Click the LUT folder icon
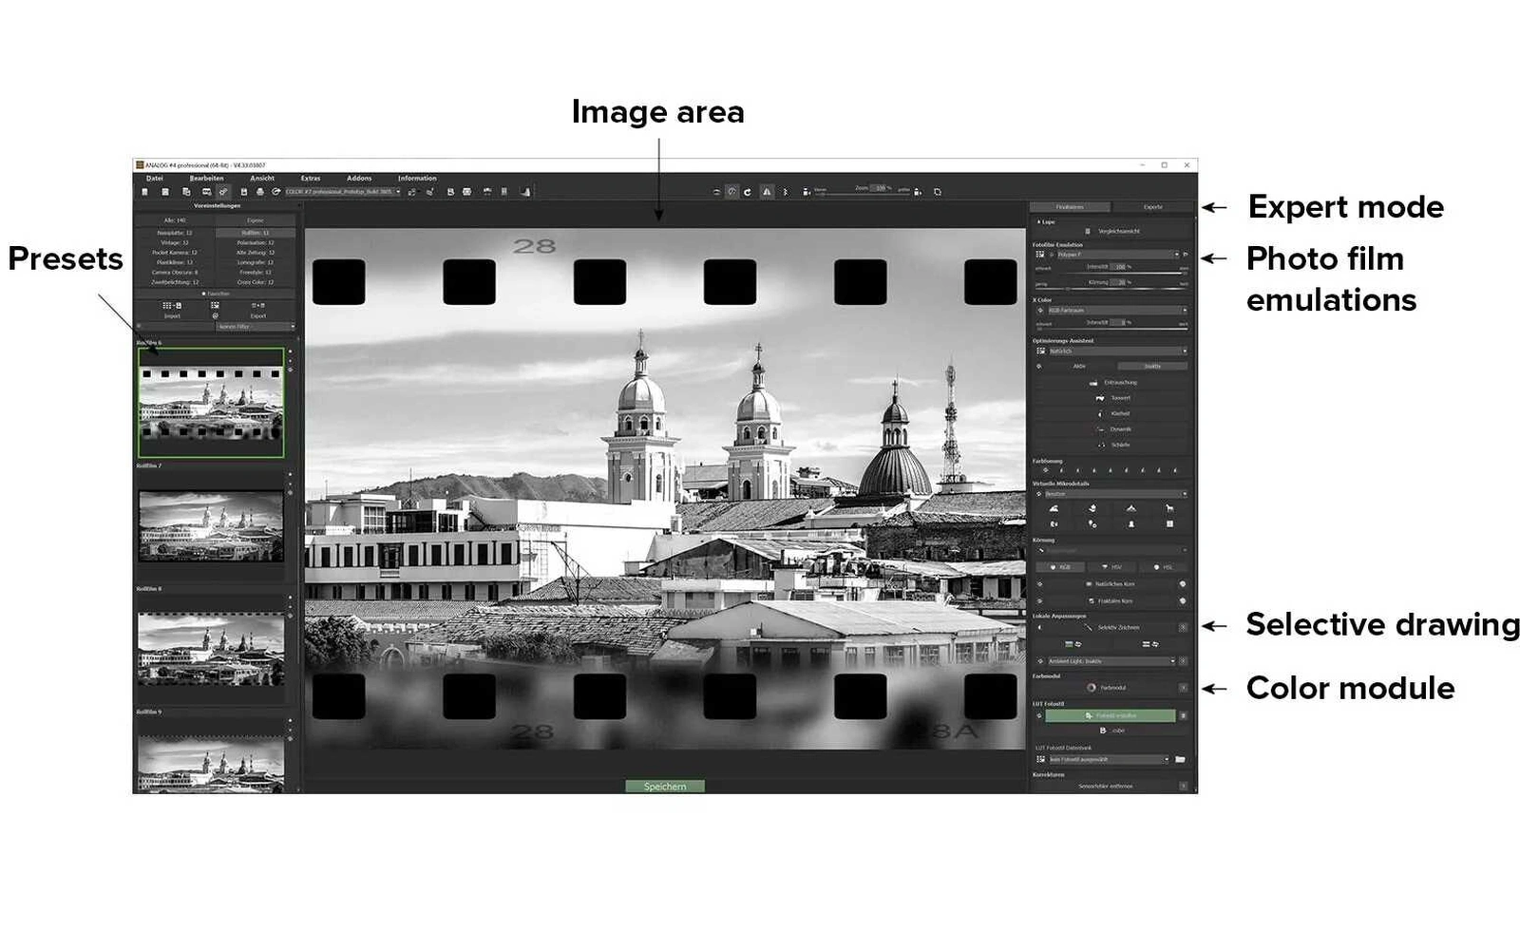1520x950 pixels. click(x=1180, y=760)
